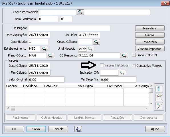
Task: Click the VO Corrigi column header
Action: pos(136,86)
